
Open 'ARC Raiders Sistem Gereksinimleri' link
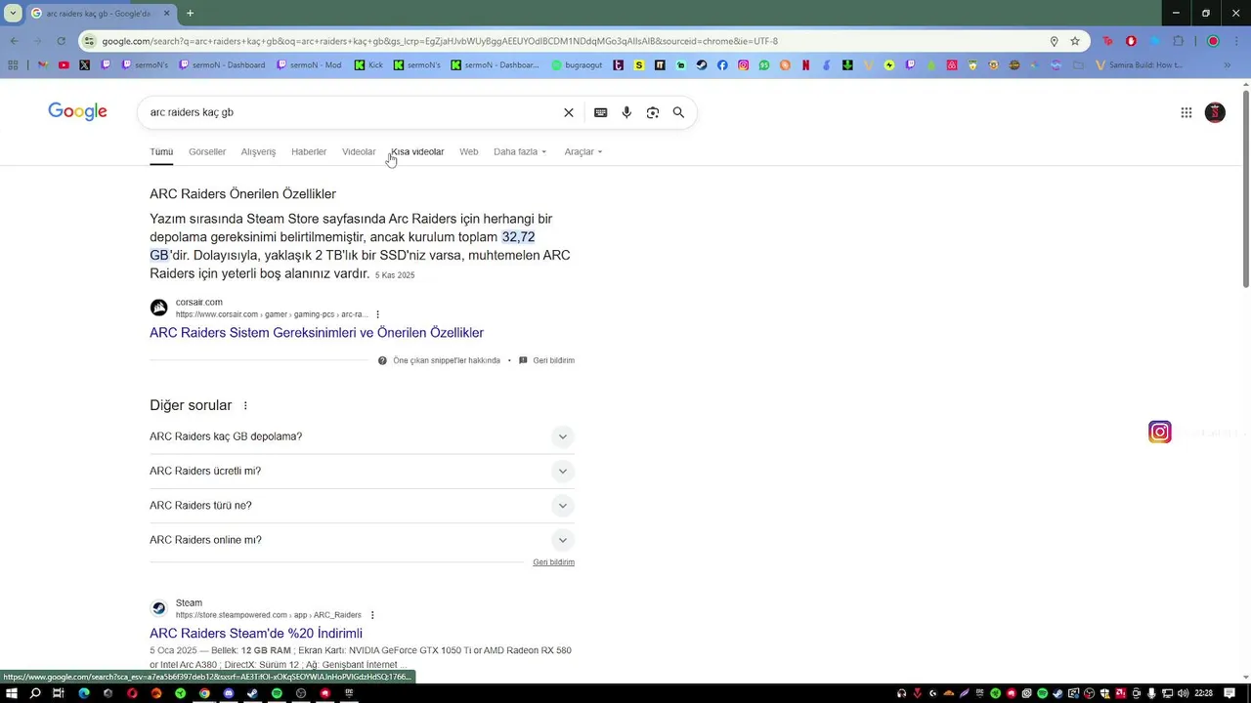pos(317,333)
